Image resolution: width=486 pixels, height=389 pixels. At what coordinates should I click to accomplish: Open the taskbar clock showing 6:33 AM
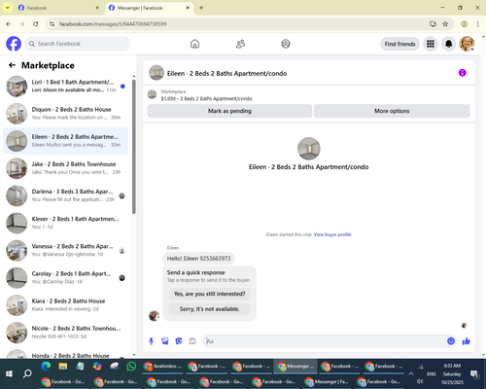point(452,373)
